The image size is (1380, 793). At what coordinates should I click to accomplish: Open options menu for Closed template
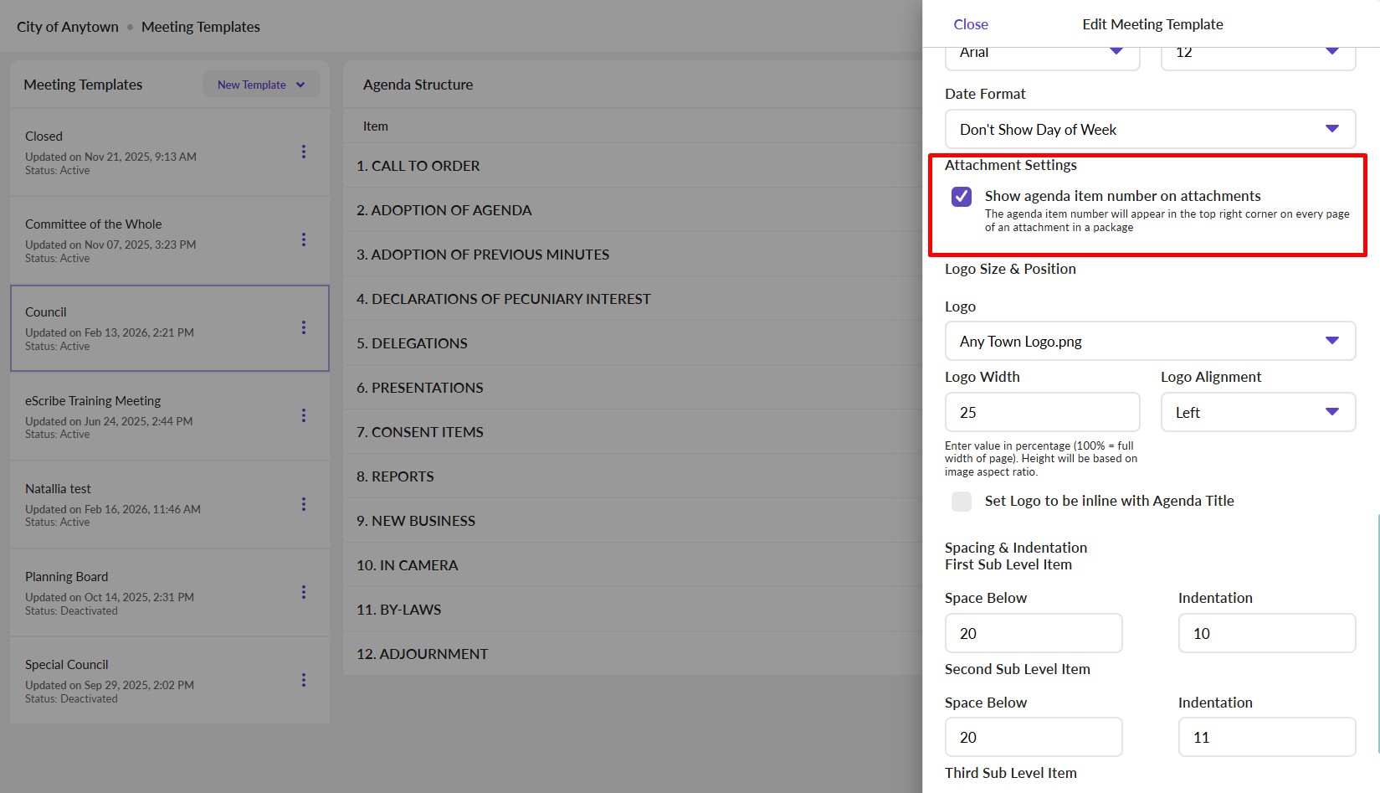click(304, 152)
